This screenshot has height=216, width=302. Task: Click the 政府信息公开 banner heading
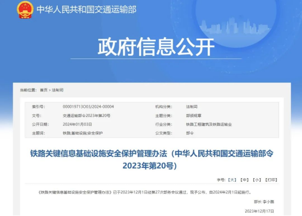pyautogui.click(x=156, y=47)
